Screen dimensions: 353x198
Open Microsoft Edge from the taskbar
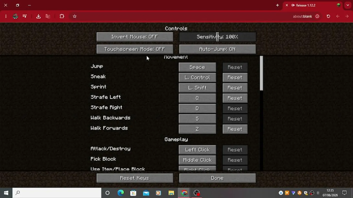click(x=121, y=193)
